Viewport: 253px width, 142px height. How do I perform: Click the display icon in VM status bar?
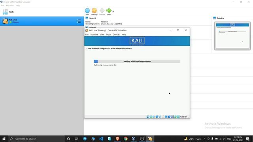coord(166,117)
